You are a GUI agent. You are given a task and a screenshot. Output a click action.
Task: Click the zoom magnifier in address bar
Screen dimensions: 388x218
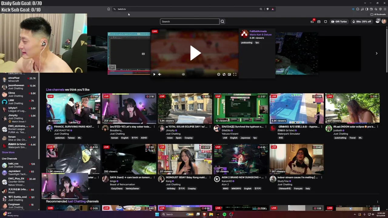(261, 9)
